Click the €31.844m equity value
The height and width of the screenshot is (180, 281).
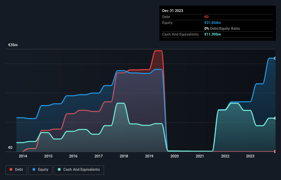click(213, 23)
